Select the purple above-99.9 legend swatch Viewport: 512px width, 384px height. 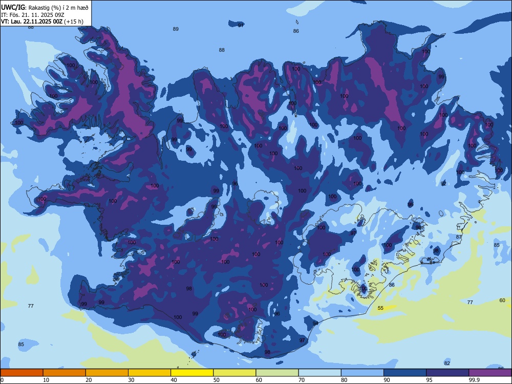click(x=490, y=373)
